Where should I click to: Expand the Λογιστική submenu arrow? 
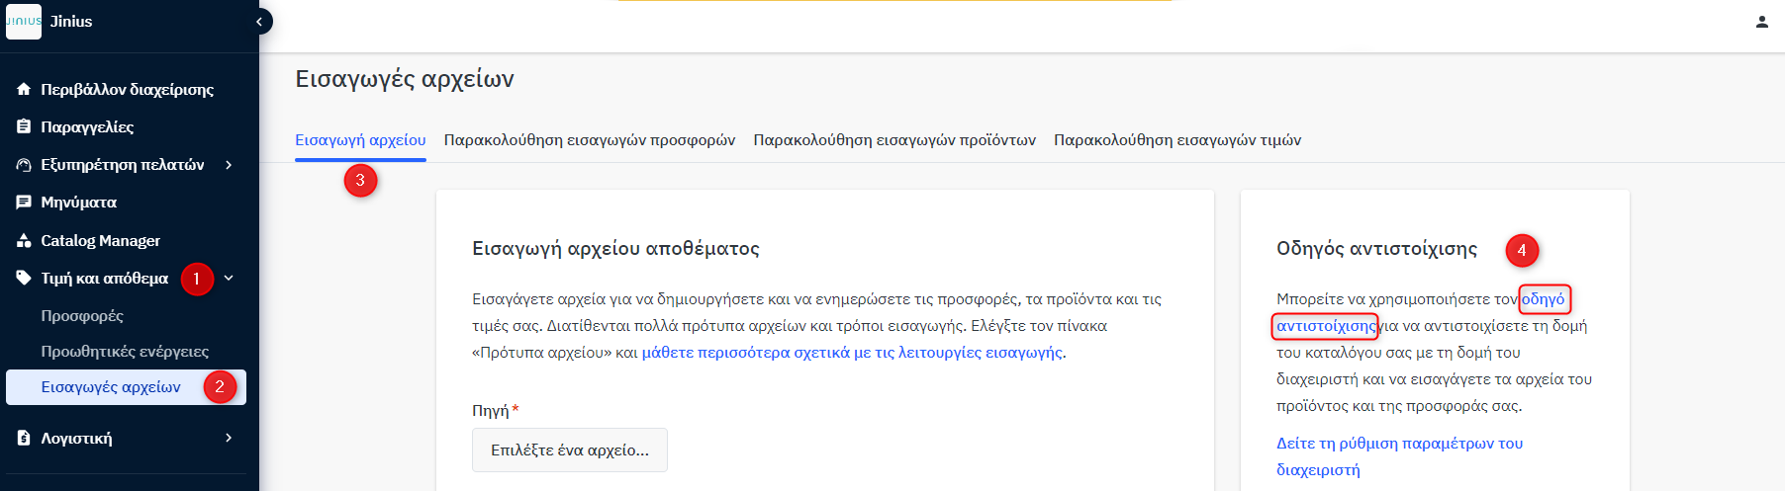pyautogui.click(x=229, y=438)
